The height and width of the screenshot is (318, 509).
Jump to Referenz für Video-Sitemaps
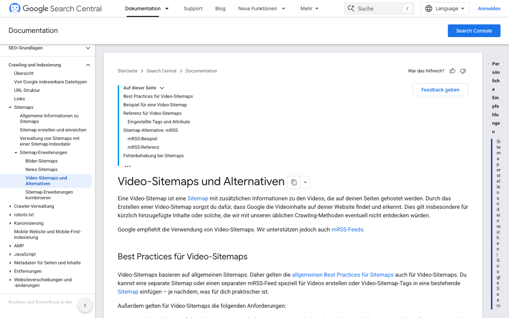152,113
